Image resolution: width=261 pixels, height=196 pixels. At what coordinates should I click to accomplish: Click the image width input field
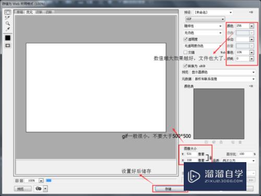(x=191, y=154)
